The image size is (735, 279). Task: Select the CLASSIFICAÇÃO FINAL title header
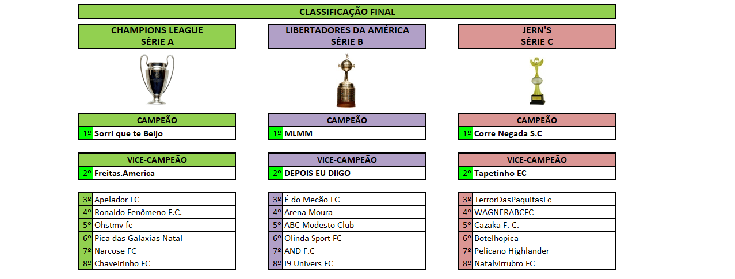click(x=346, y=12)
